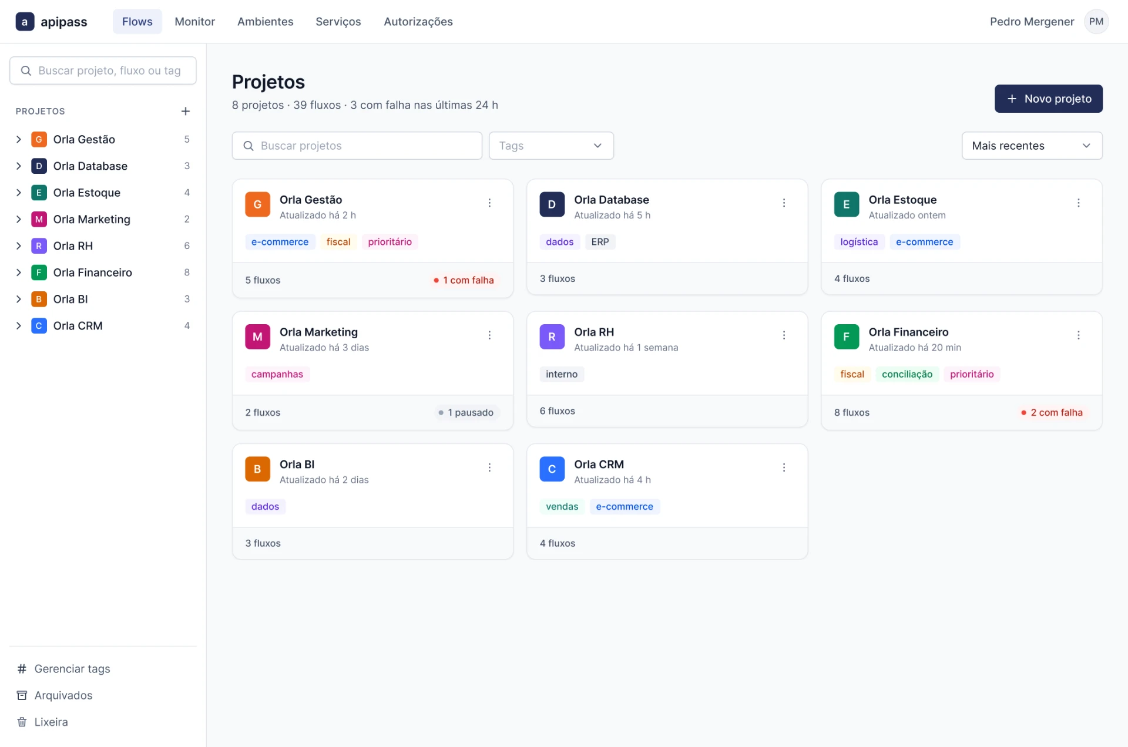This screenshot has width=1128, height=747.
Task: Open the Tags filter dropdown
Action: 551,146
